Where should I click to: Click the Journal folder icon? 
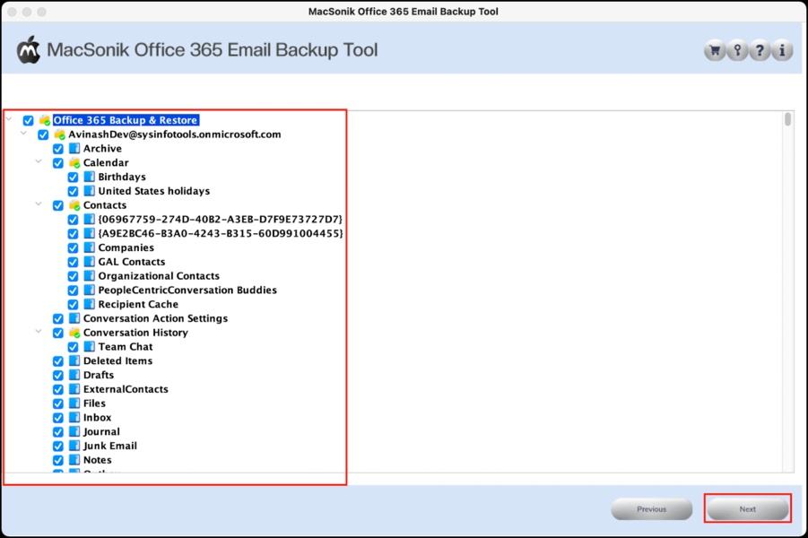[74, 432]
